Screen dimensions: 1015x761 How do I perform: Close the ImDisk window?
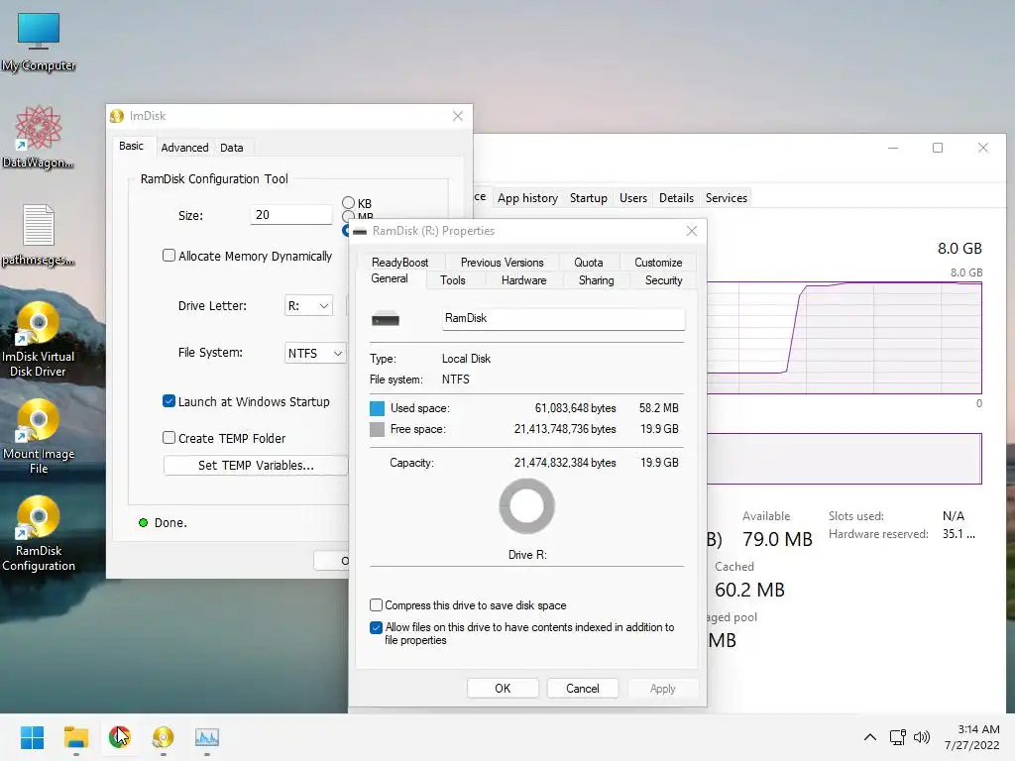458,116
